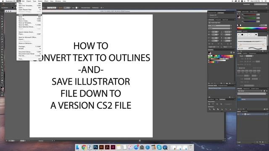The width and height of the screenshot is (269, 151).
Task: Click the blue B slider in Color panel
Action: pyautogui.click(x=250, y=21)
